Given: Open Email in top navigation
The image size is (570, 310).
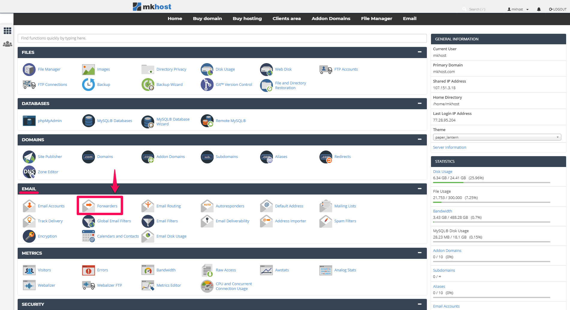Looking at the screenshot, I should click(x=409, y=19).
